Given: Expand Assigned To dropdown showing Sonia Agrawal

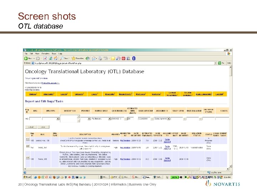Looking at the screenshot, I should tap(168, 119).
